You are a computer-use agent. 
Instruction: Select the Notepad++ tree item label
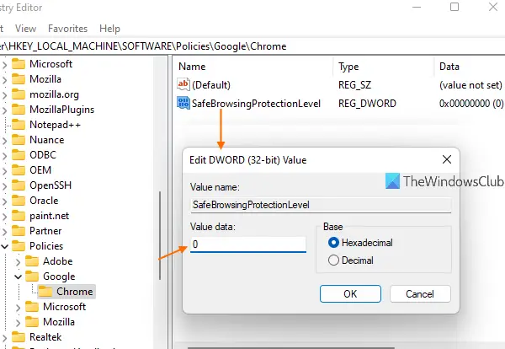(55, 125)
